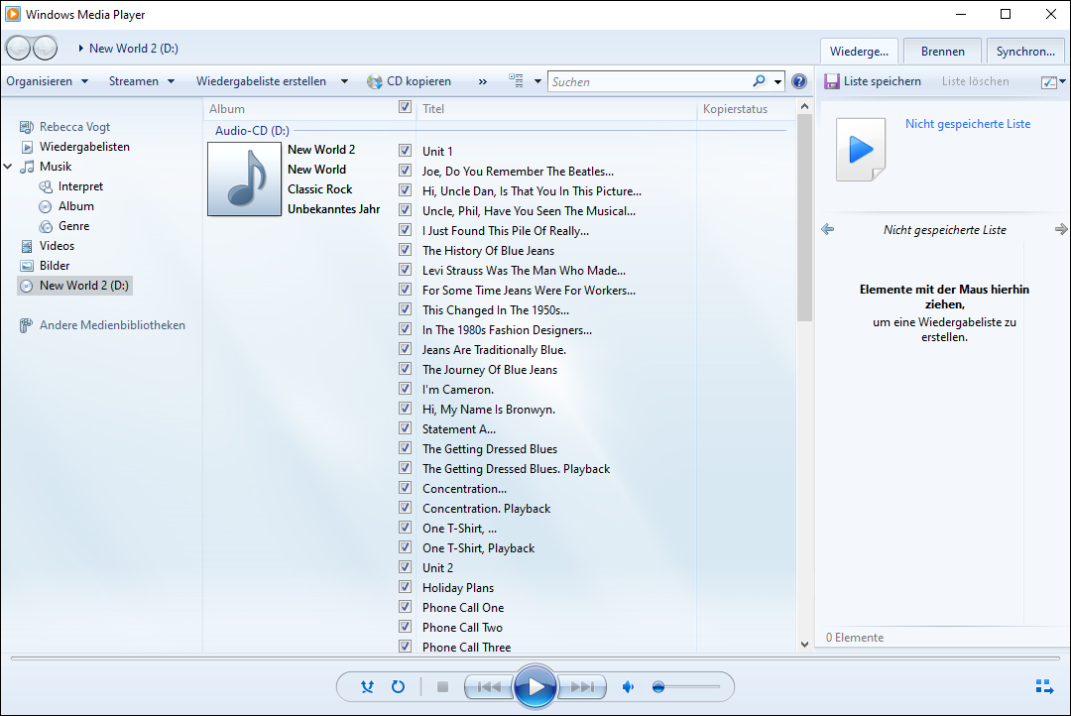The width and height of the screenshot is (1071, 716).
Task: Click the shuffle playback icon
Action: (x=368, y=686)
